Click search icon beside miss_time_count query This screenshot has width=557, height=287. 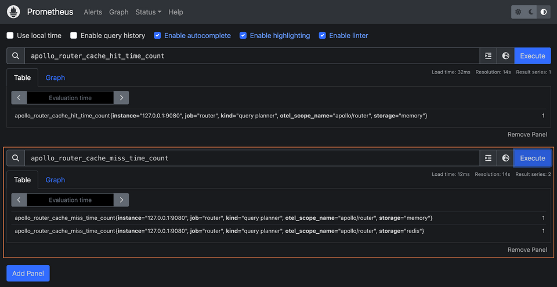click(16, 158)
